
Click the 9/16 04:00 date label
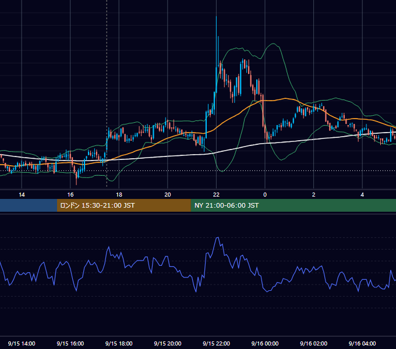[362, 343]
